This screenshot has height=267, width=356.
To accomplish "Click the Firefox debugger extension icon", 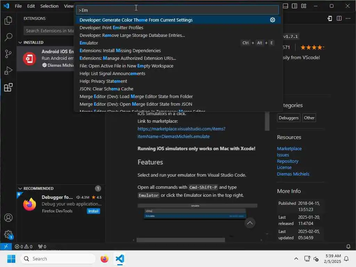I will pos(30,204).
